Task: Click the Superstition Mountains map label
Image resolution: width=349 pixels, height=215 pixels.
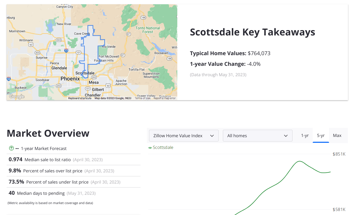Action: [151, 75]
